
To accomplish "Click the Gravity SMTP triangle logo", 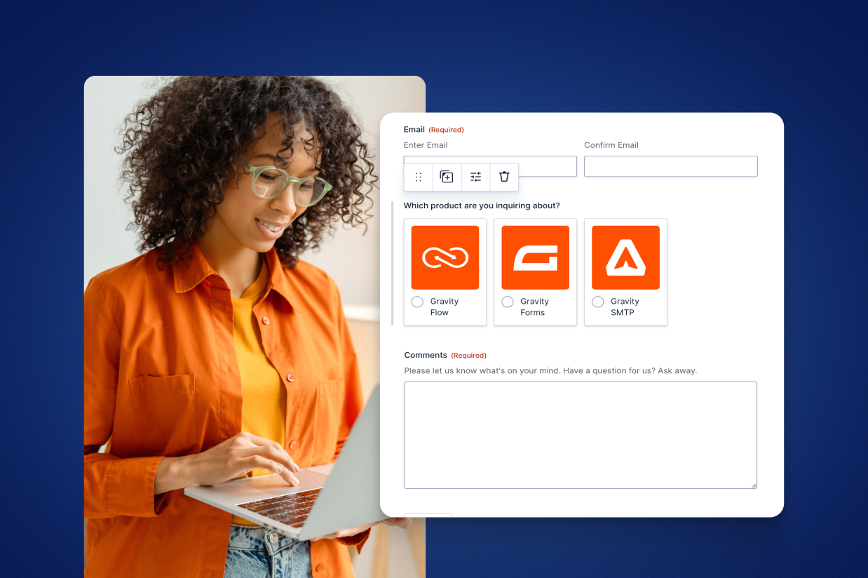I will [625, 257].
